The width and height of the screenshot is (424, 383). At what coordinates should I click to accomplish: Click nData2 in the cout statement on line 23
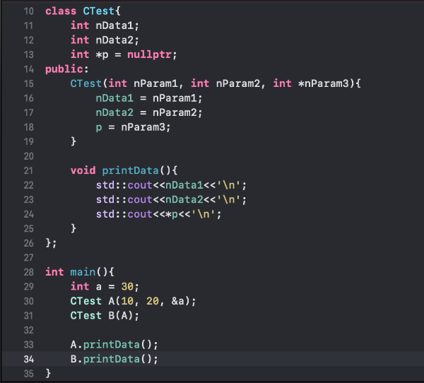coord(184,199)
